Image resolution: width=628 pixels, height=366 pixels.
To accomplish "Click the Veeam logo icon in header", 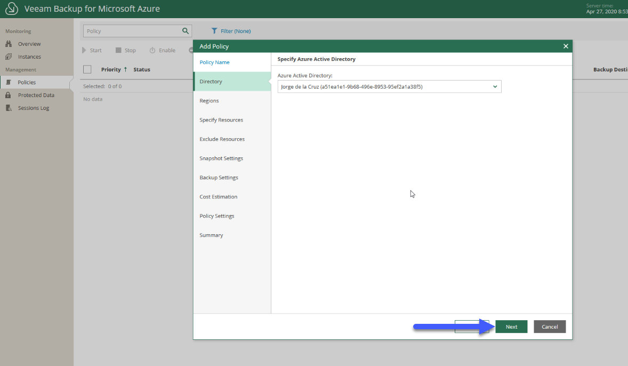I will pos(12,9).
